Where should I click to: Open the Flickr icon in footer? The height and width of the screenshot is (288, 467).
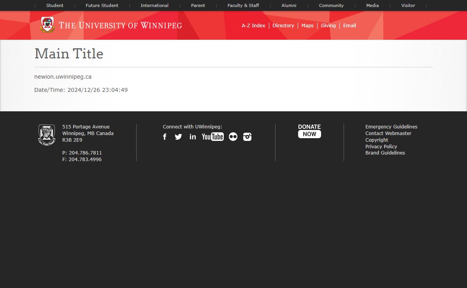(233, 137)
